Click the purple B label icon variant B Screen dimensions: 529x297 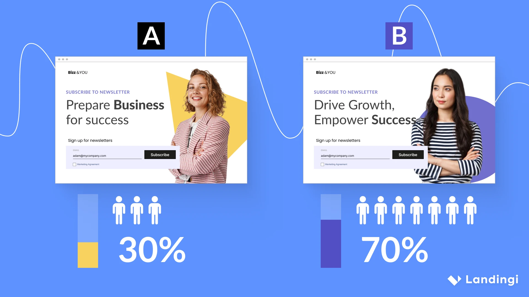coord(399,36)
